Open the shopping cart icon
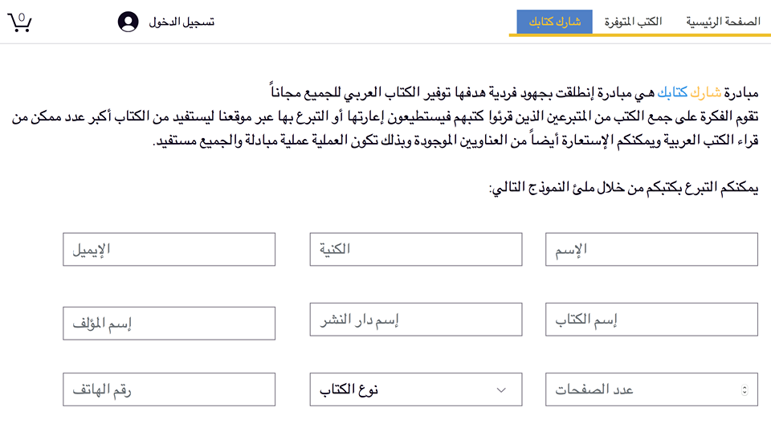Viewport: 771px width, 432px height. tap(19, 22)
